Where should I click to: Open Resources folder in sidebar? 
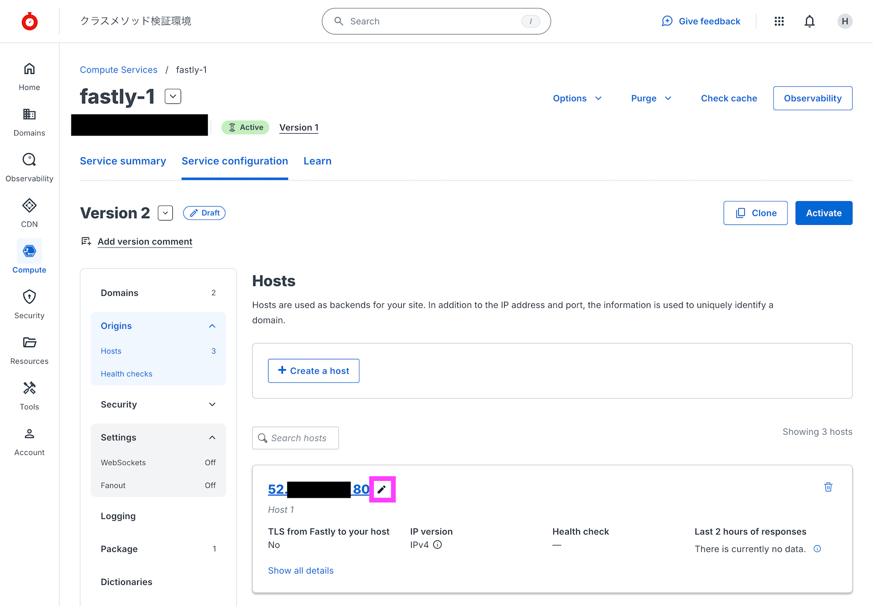[29, 350]
